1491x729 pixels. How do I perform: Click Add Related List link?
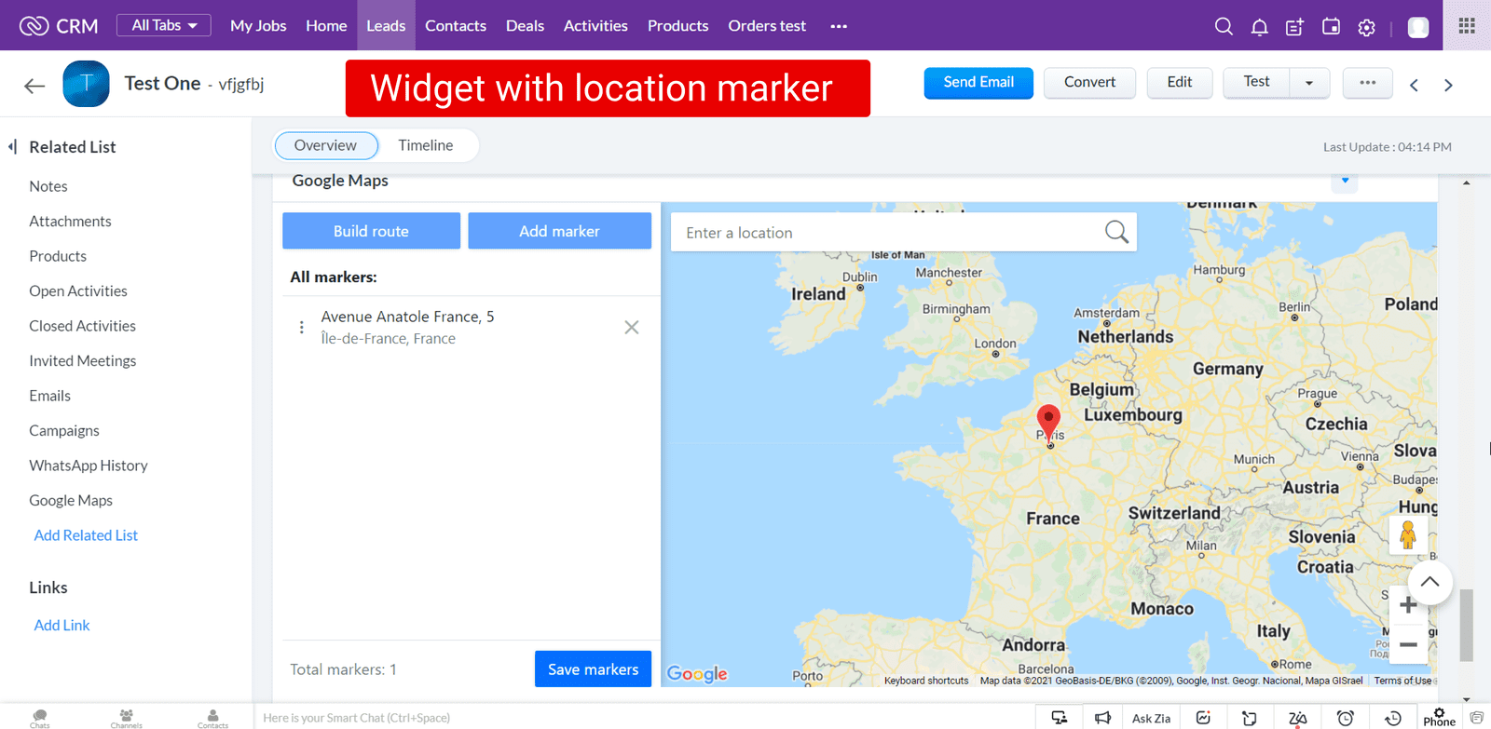click(x=86, y=535)
